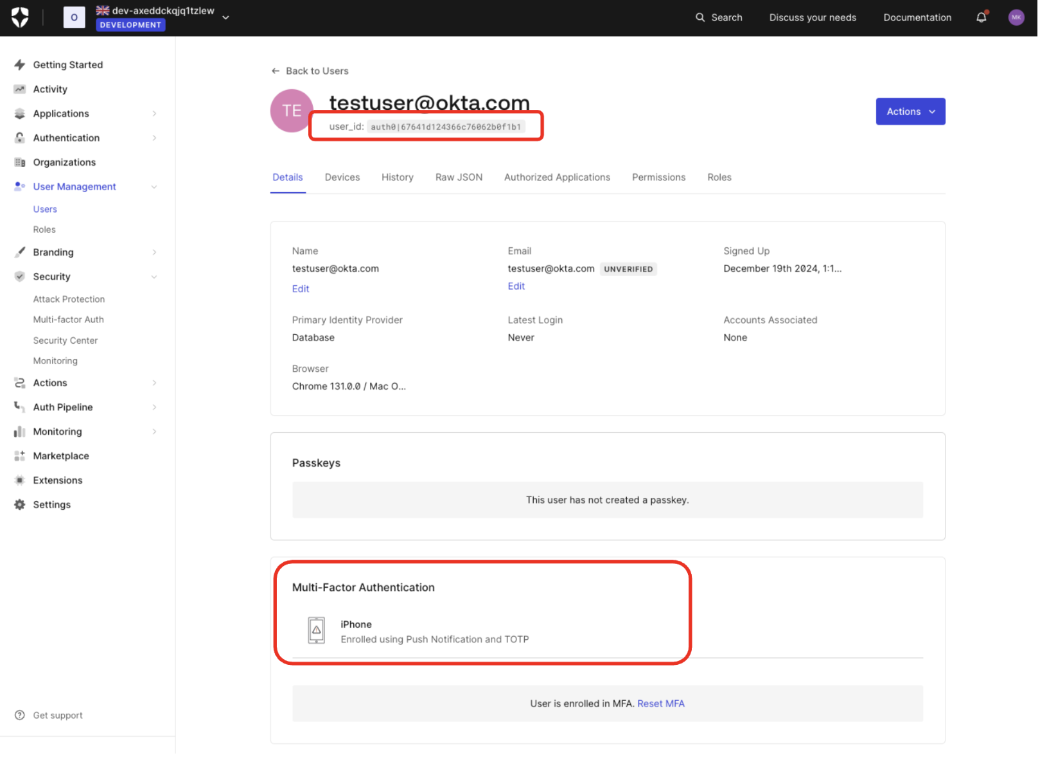Click the Settings gear icon
The image size is (1038, 758).
pos(20,505)
